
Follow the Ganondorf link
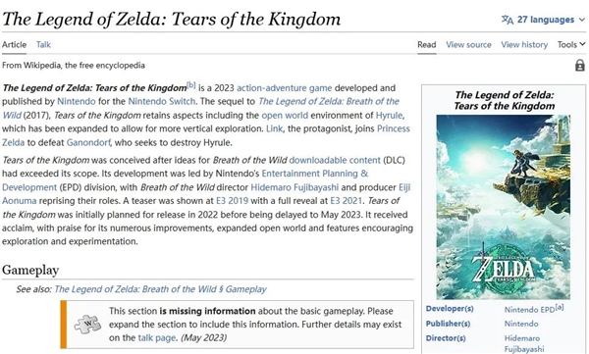pos(88,142)
